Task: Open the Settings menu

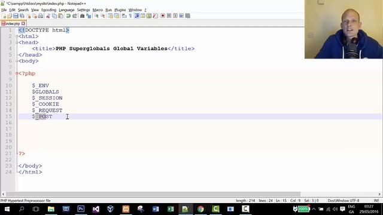Action: [84, 10]
